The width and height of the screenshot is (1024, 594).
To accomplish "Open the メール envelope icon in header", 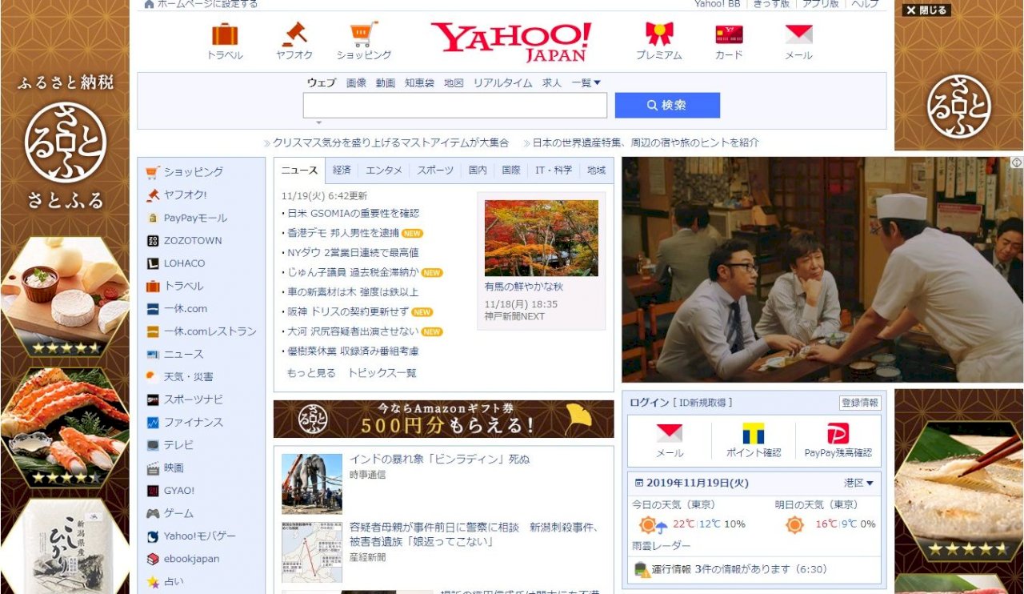I will (x=798, y=34).
